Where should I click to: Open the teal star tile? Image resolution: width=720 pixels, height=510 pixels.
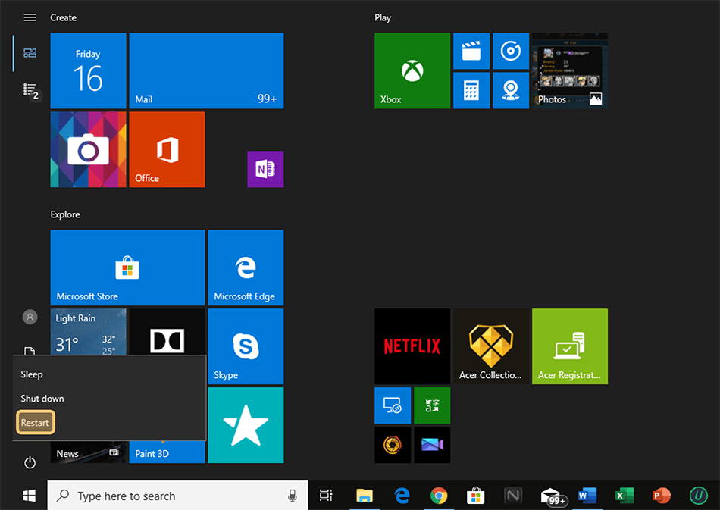(x=246, y=425)
